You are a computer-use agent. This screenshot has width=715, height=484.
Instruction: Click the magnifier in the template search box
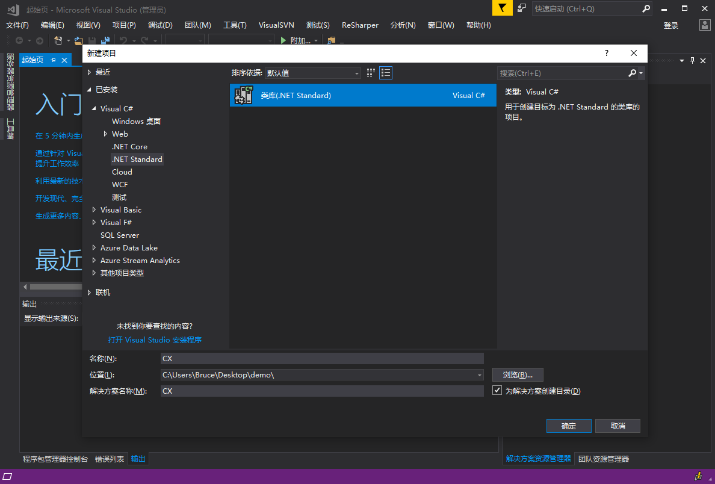[632, 73]
